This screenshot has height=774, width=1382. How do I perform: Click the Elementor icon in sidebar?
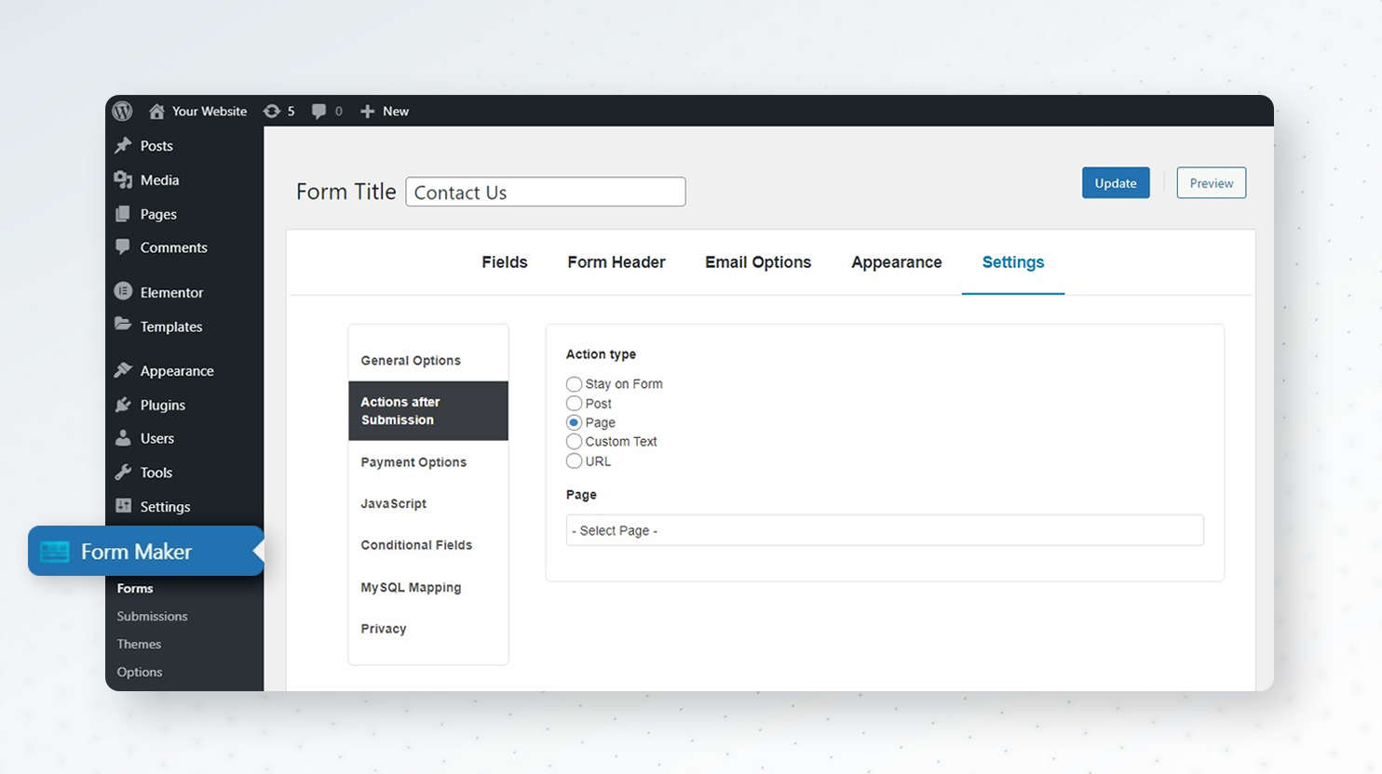(123, 291)
